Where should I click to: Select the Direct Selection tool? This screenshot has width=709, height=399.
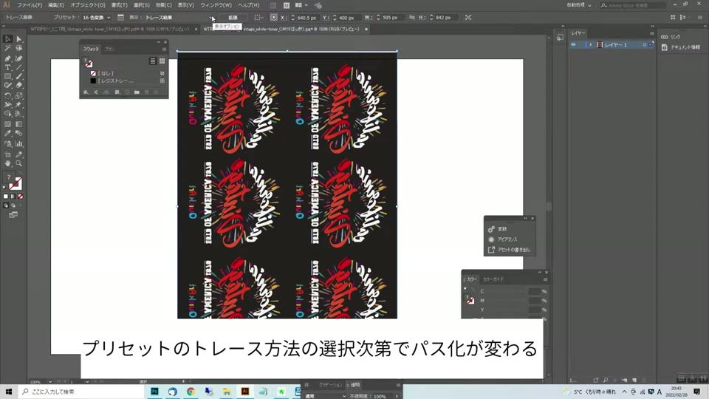[19, 39]
